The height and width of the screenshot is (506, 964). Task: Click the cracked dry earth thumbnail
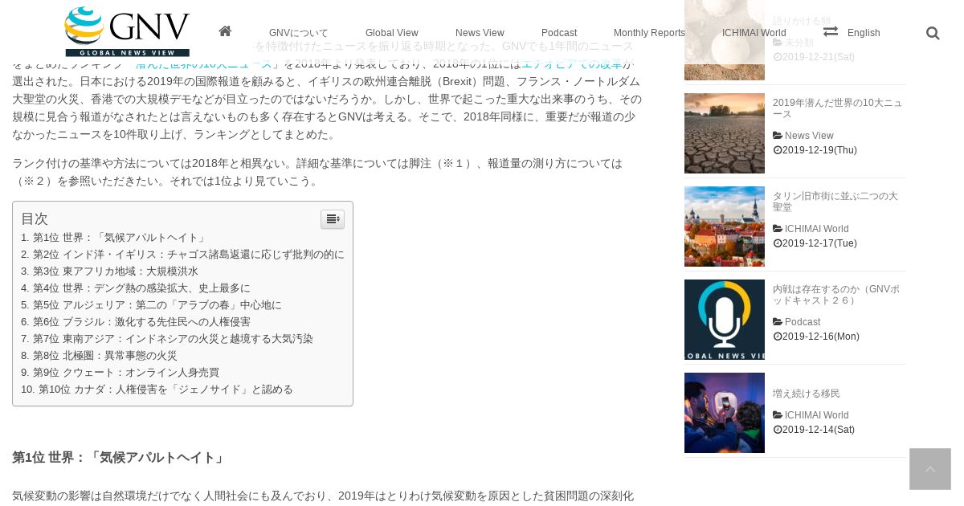click(725, 133)
